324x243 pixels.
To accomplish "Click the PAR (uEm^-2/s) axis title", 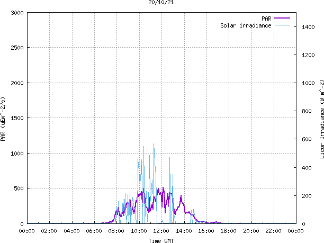I will pos(3,119).
